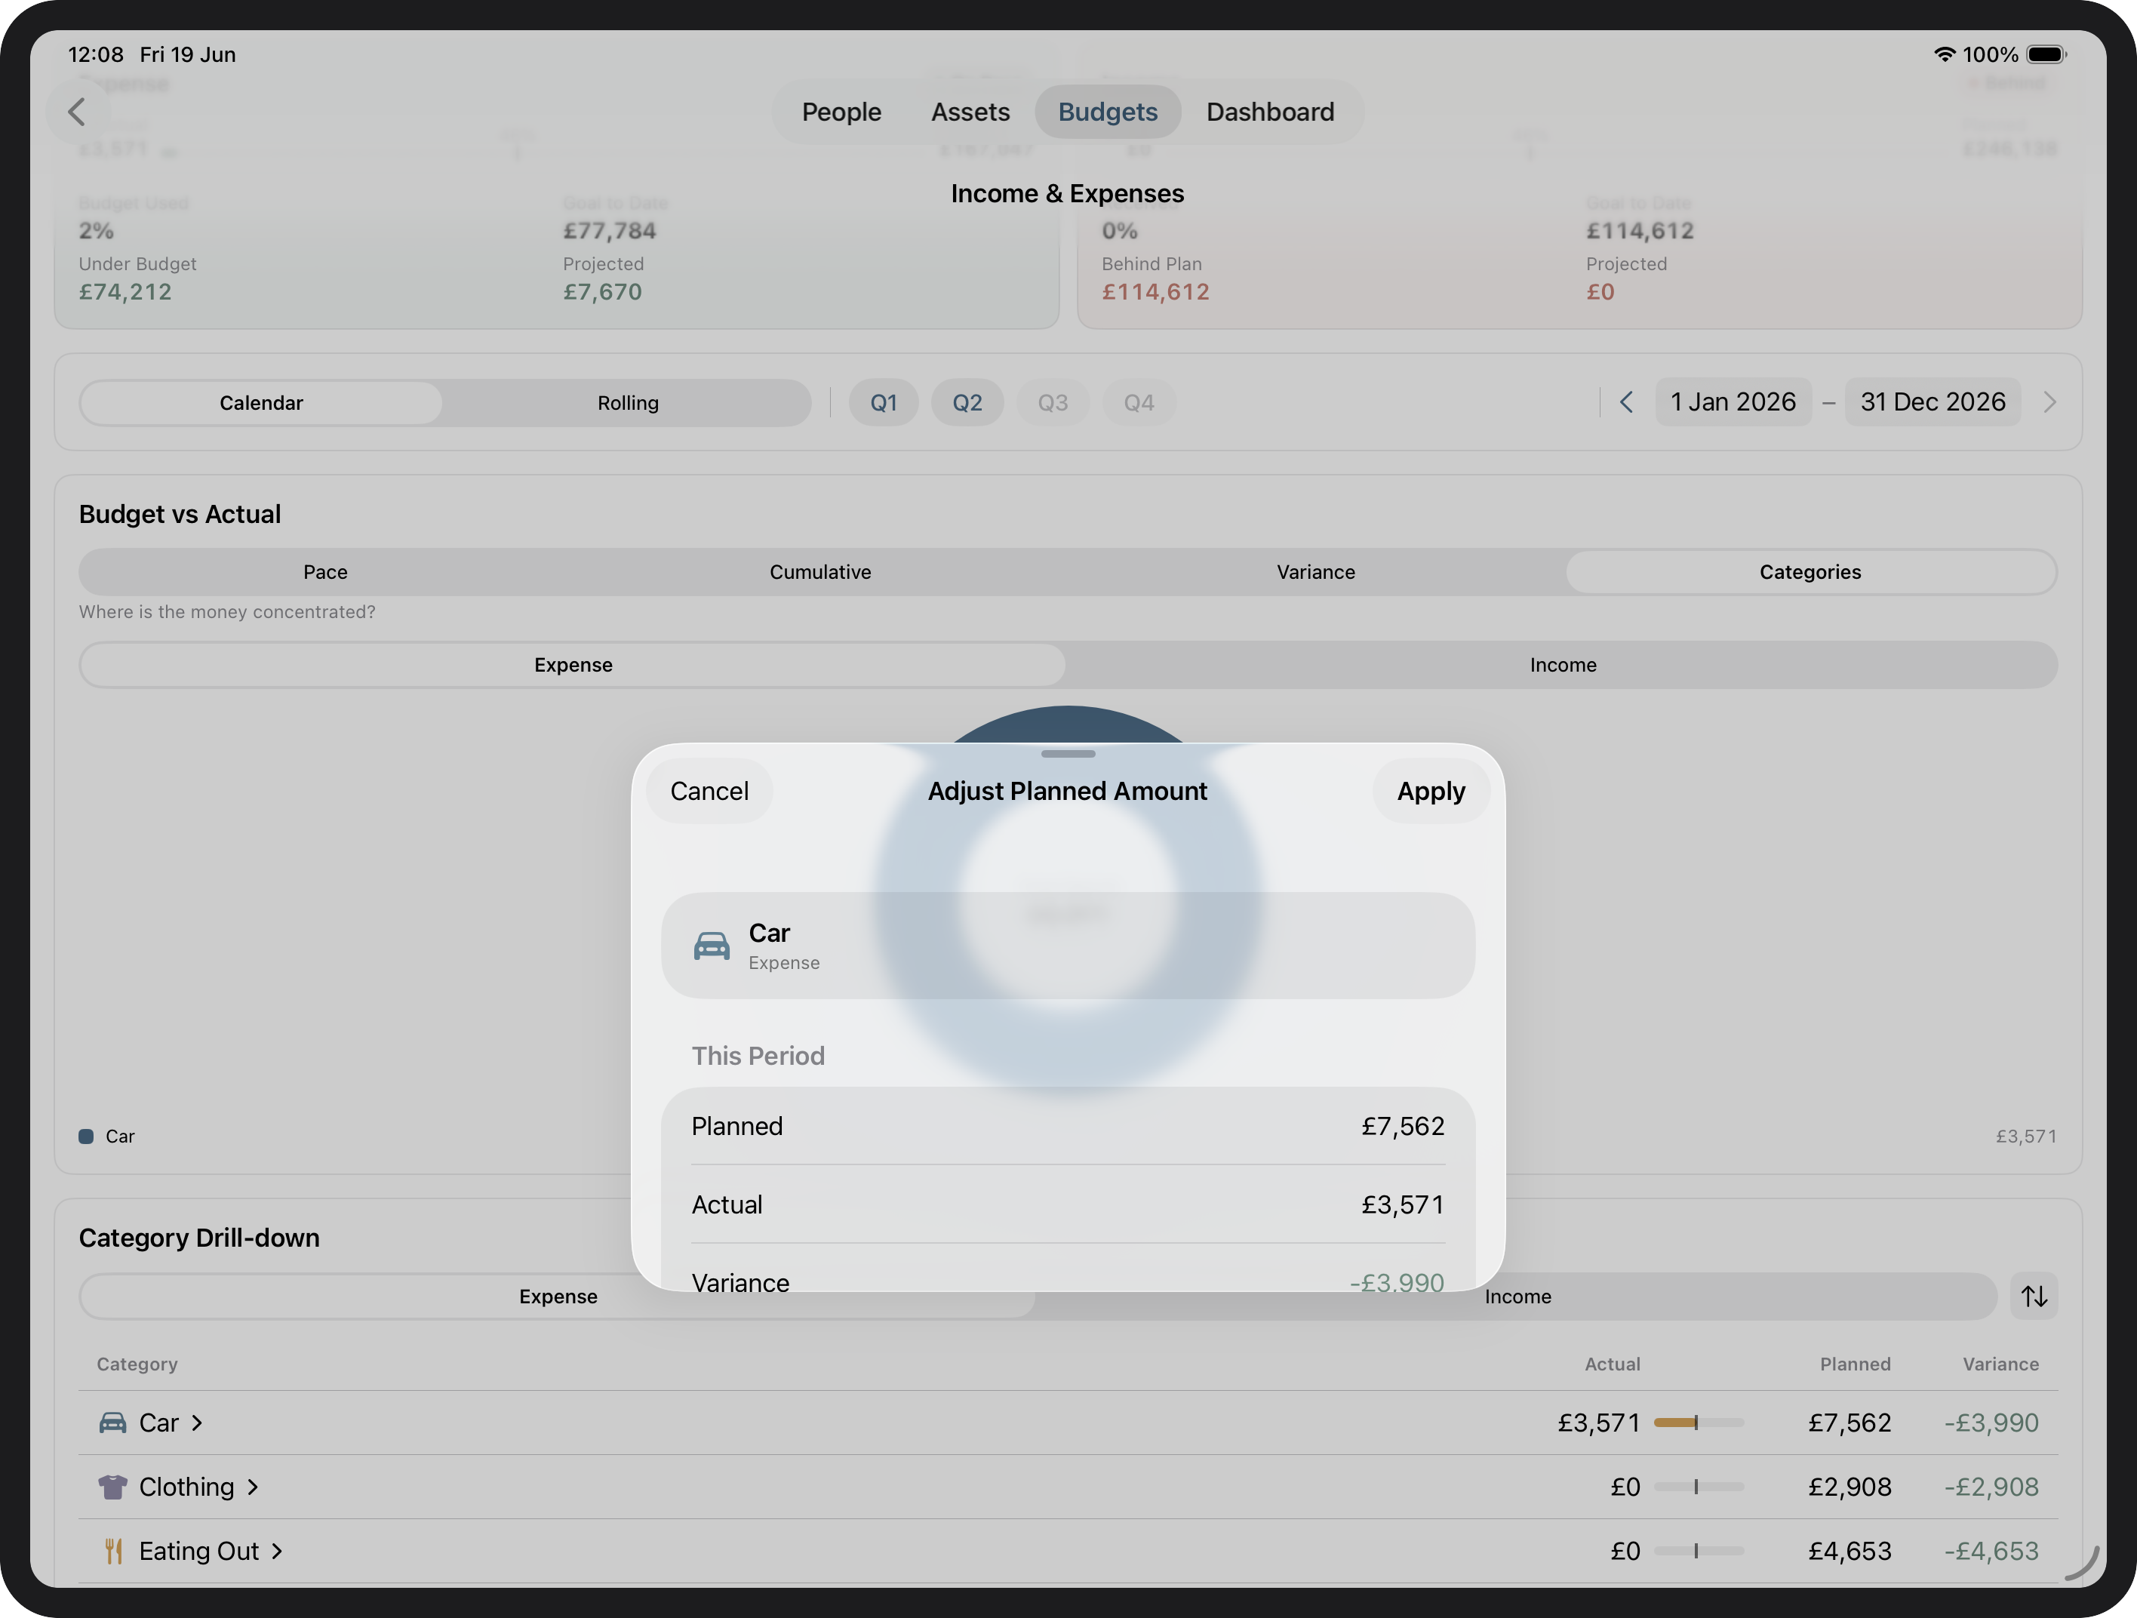
Task: Sort by the Actual column header
Action: click(1613, 1364)
